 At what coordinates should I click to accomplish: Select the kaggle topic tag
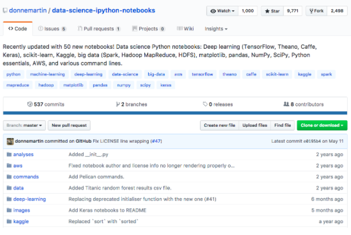[x=304, y=74]
